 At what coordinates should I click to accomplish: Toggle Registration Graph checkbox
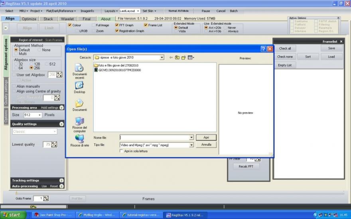pos(116,31)
